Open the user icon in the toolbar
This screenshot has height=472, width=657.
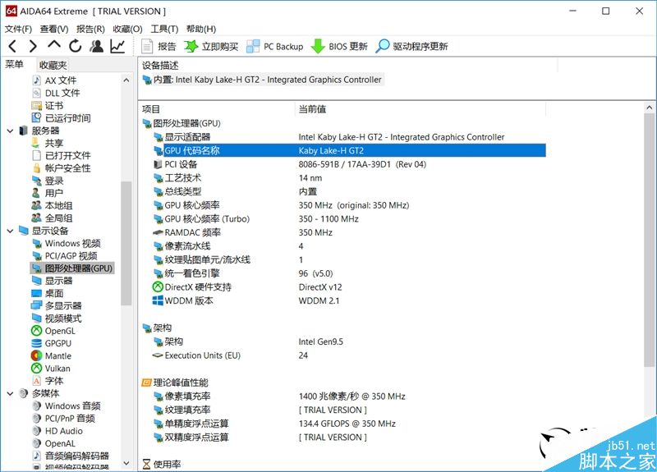[x=97, y=46]
